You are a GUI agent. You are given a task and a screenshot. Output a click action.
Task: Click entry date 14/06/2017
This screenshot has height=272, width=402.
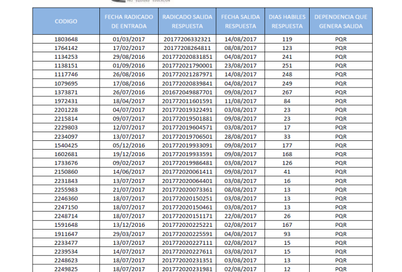point(129,171)
